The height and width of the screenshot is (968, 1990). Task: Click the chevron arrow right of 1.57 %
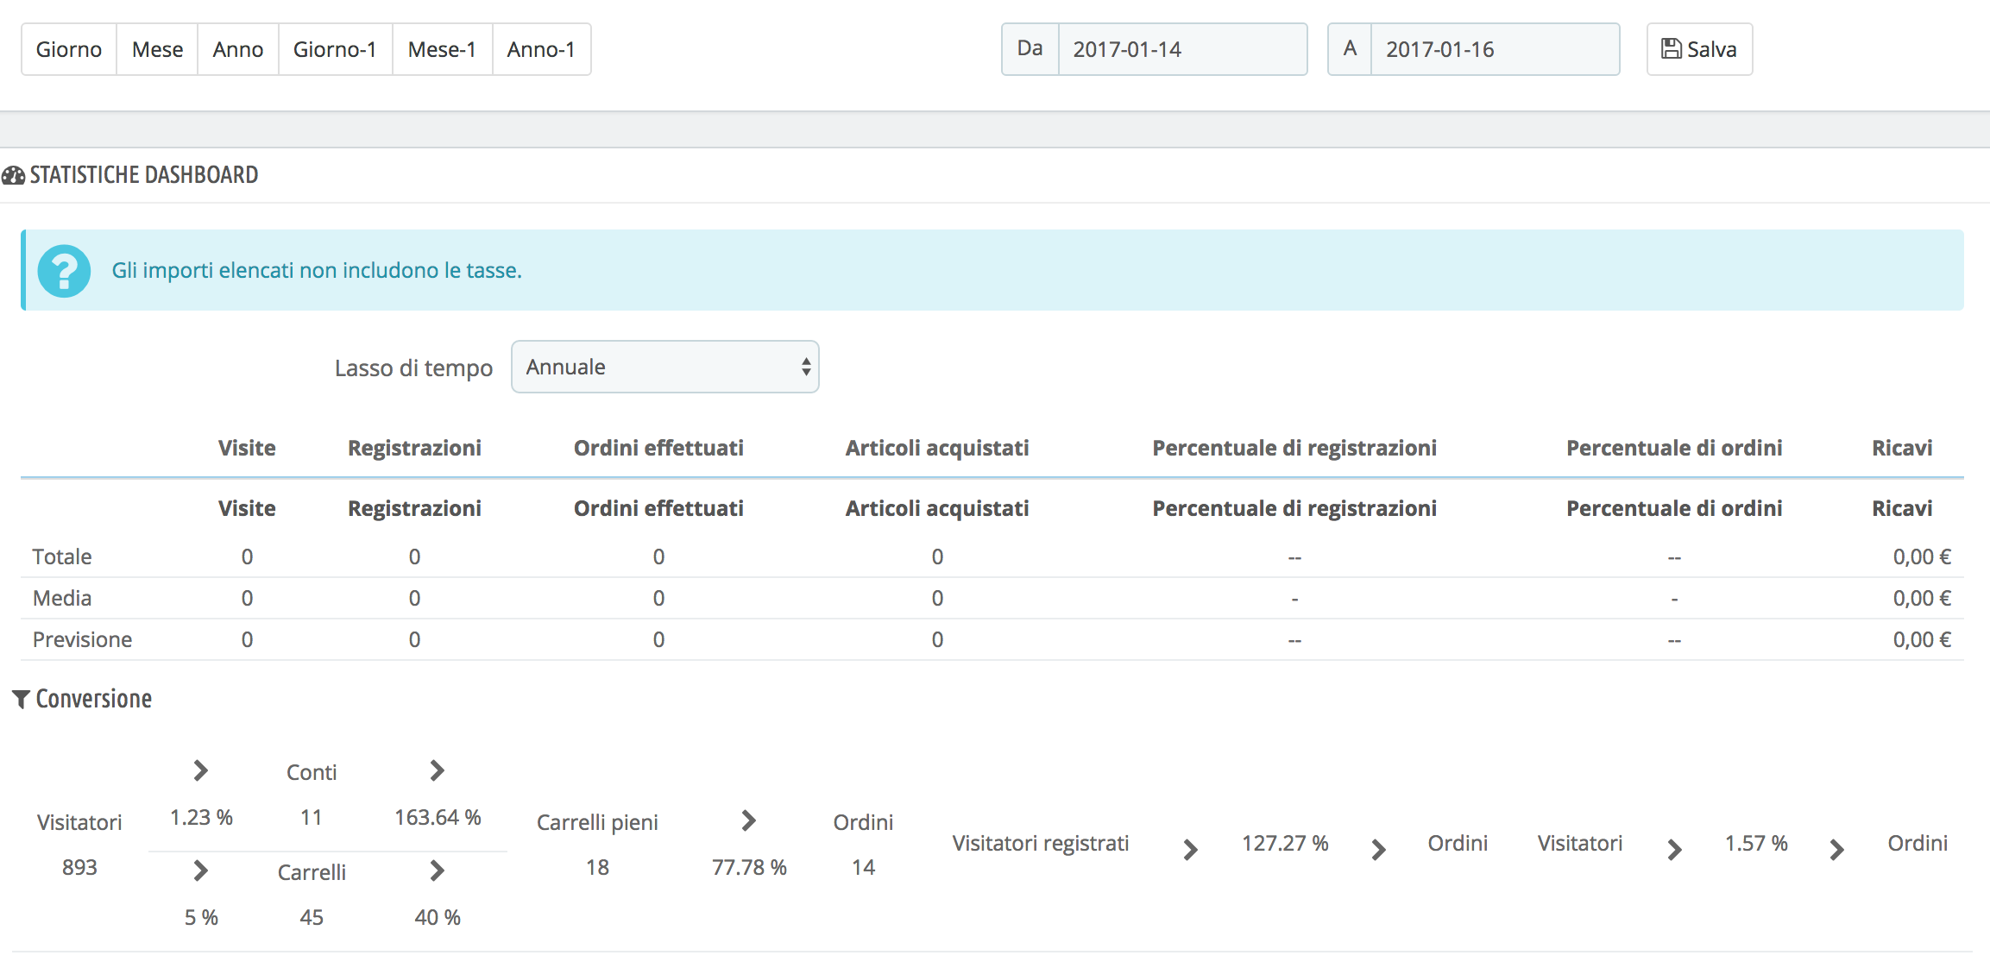point(1837,850)
